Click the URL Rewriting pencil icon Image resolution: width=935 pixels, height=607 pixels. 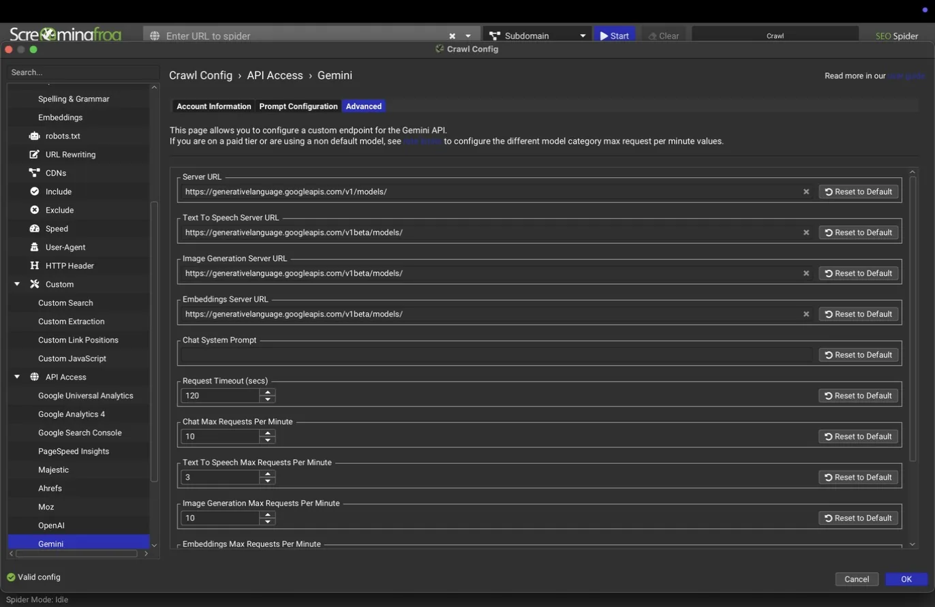34,155
